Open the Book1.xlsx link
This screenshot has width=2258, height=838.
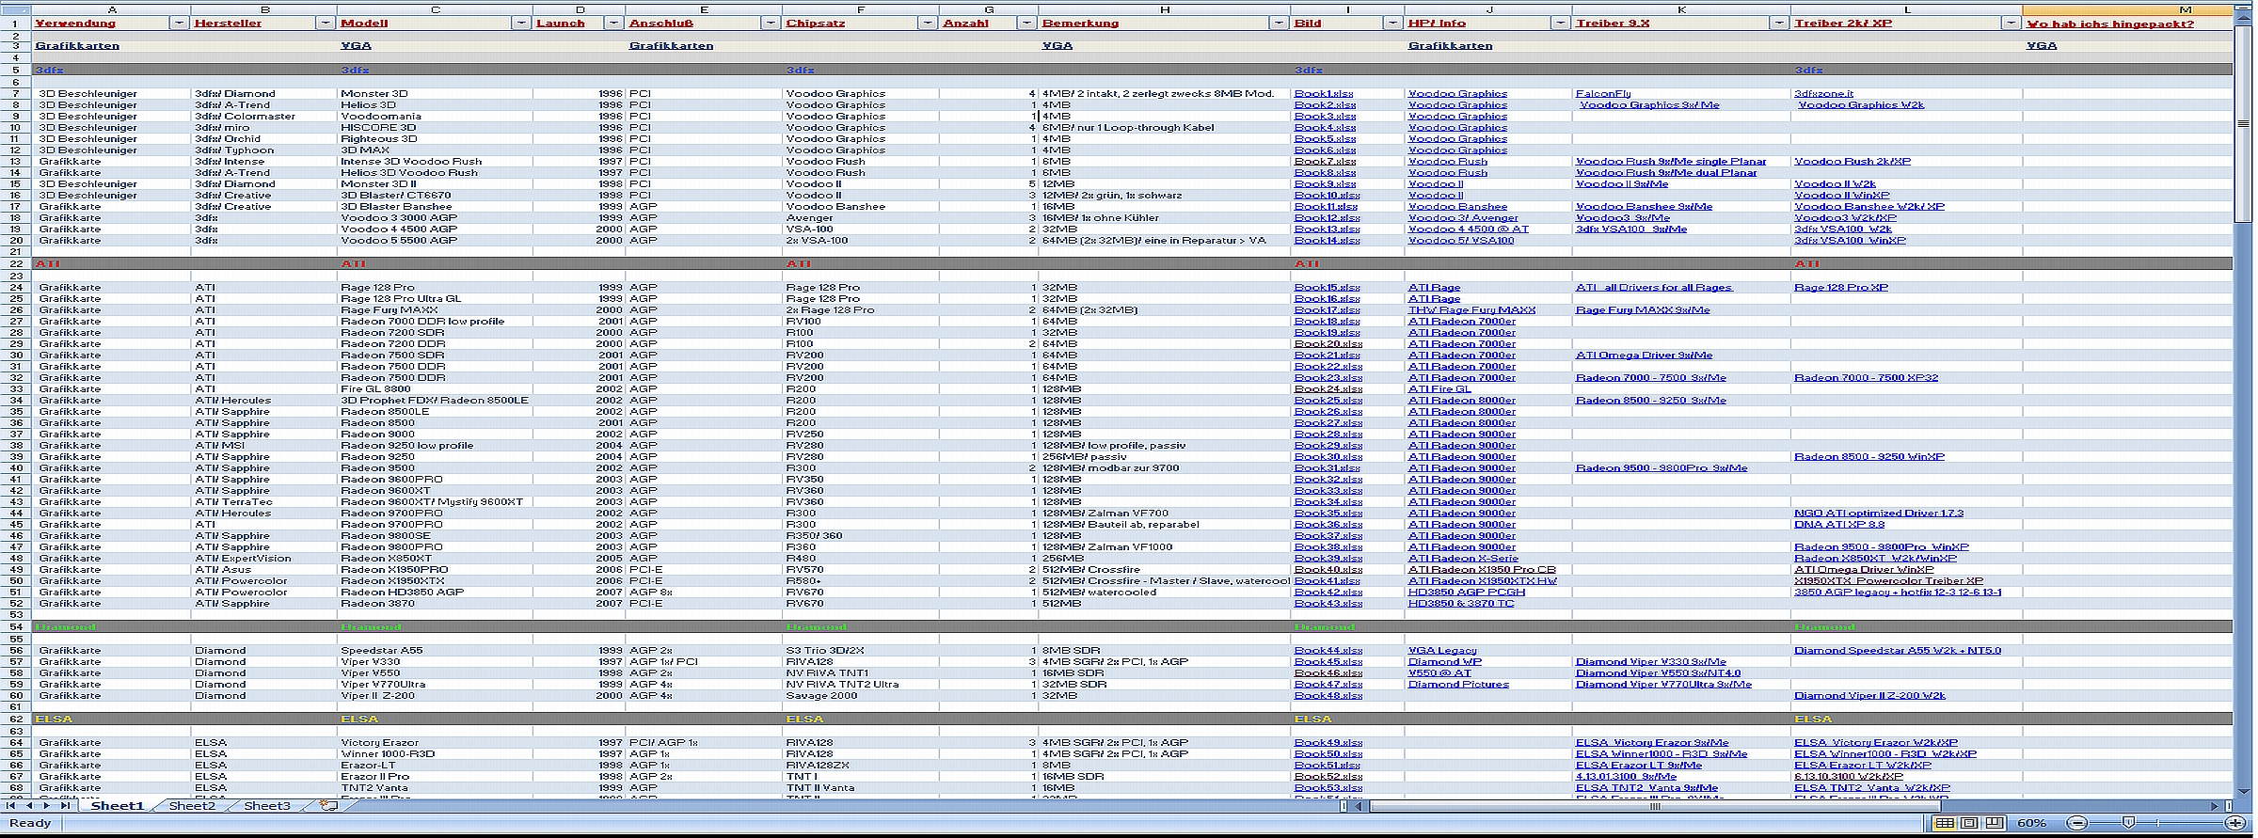[x=1324, y=94]
